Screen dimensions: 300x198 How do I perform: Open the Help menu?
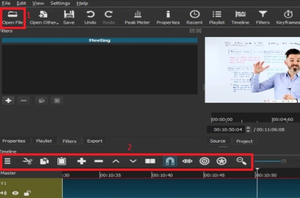[x=82, y=3]
